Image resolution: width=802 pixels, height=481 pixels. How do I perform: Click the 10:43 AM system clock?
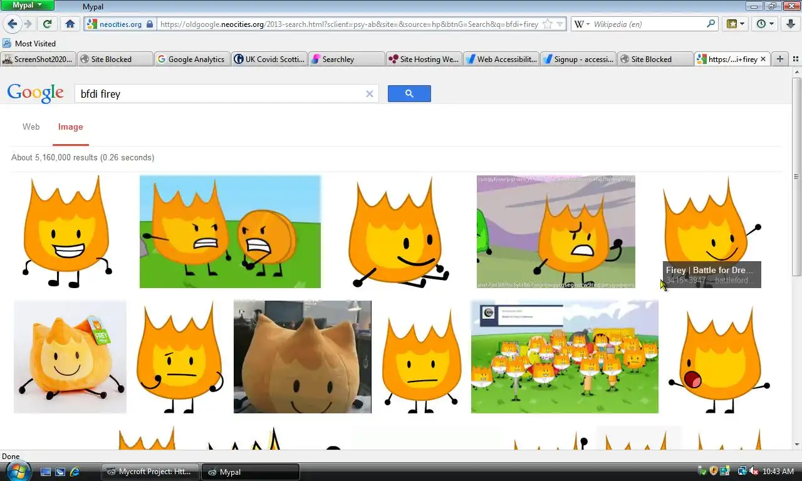click(778, 472)
